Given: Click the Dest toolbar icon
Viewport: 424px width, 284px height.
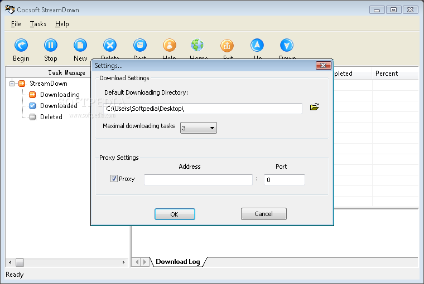Looking at the screenshot, I should pyautogui.click(x=140, y=45).
